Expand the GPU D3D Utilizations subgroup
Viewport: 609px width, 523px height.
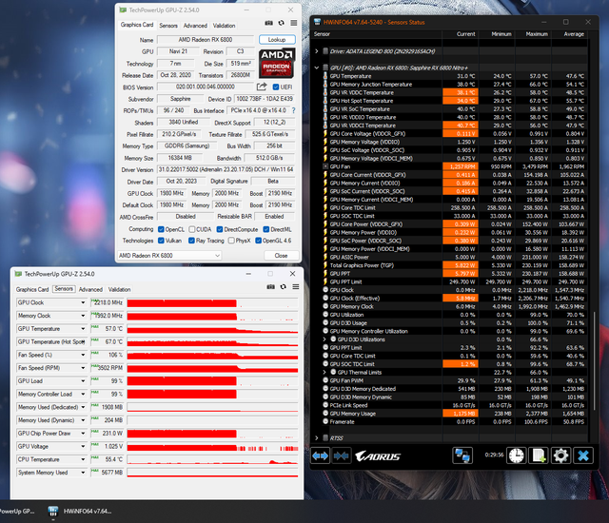point(324,339)
